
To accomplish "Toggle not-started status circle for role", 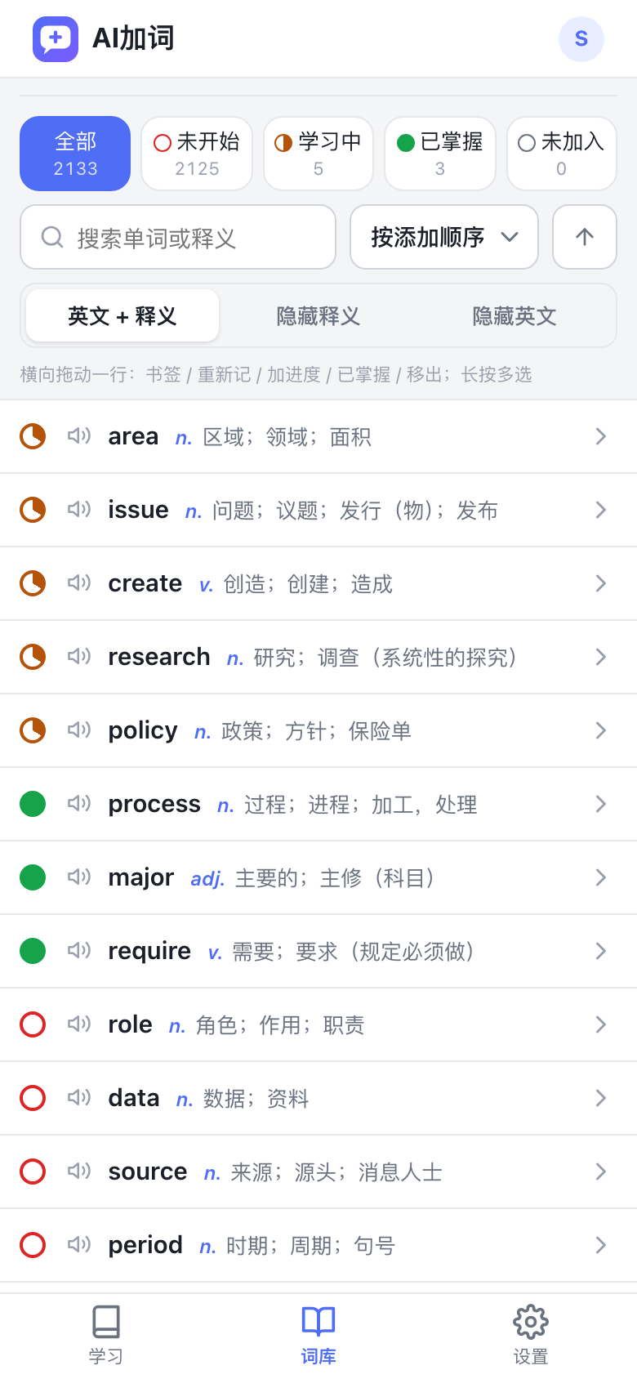I will tap(33, 1024).
